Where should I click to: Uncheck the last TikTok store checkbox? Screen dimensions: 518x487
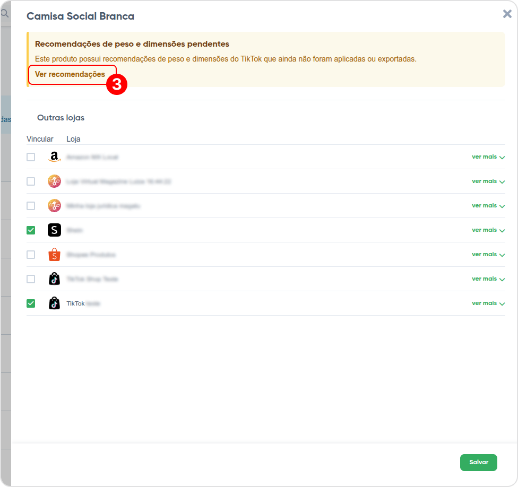(x=31, y=303)
